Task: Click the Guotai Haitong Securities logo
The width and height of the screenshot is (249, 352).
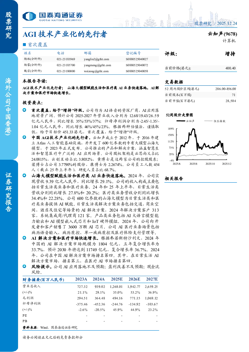Action: click(52, 17)
